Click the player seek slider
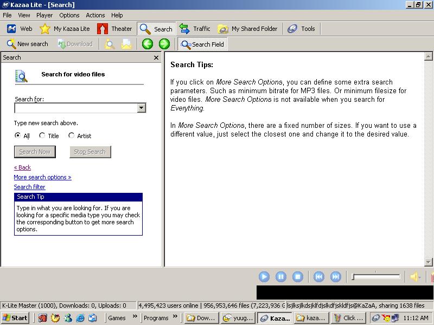 (376, 277)
